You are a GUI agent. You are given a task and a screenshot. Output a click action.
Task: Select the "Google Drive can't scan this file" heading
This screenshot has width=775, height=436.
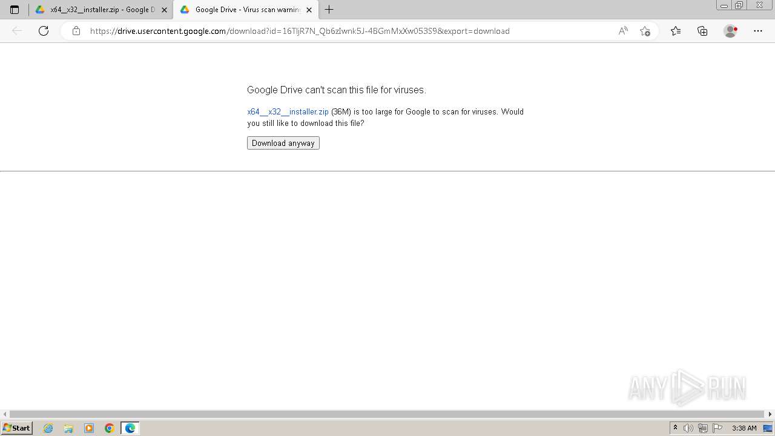[337, 90]
